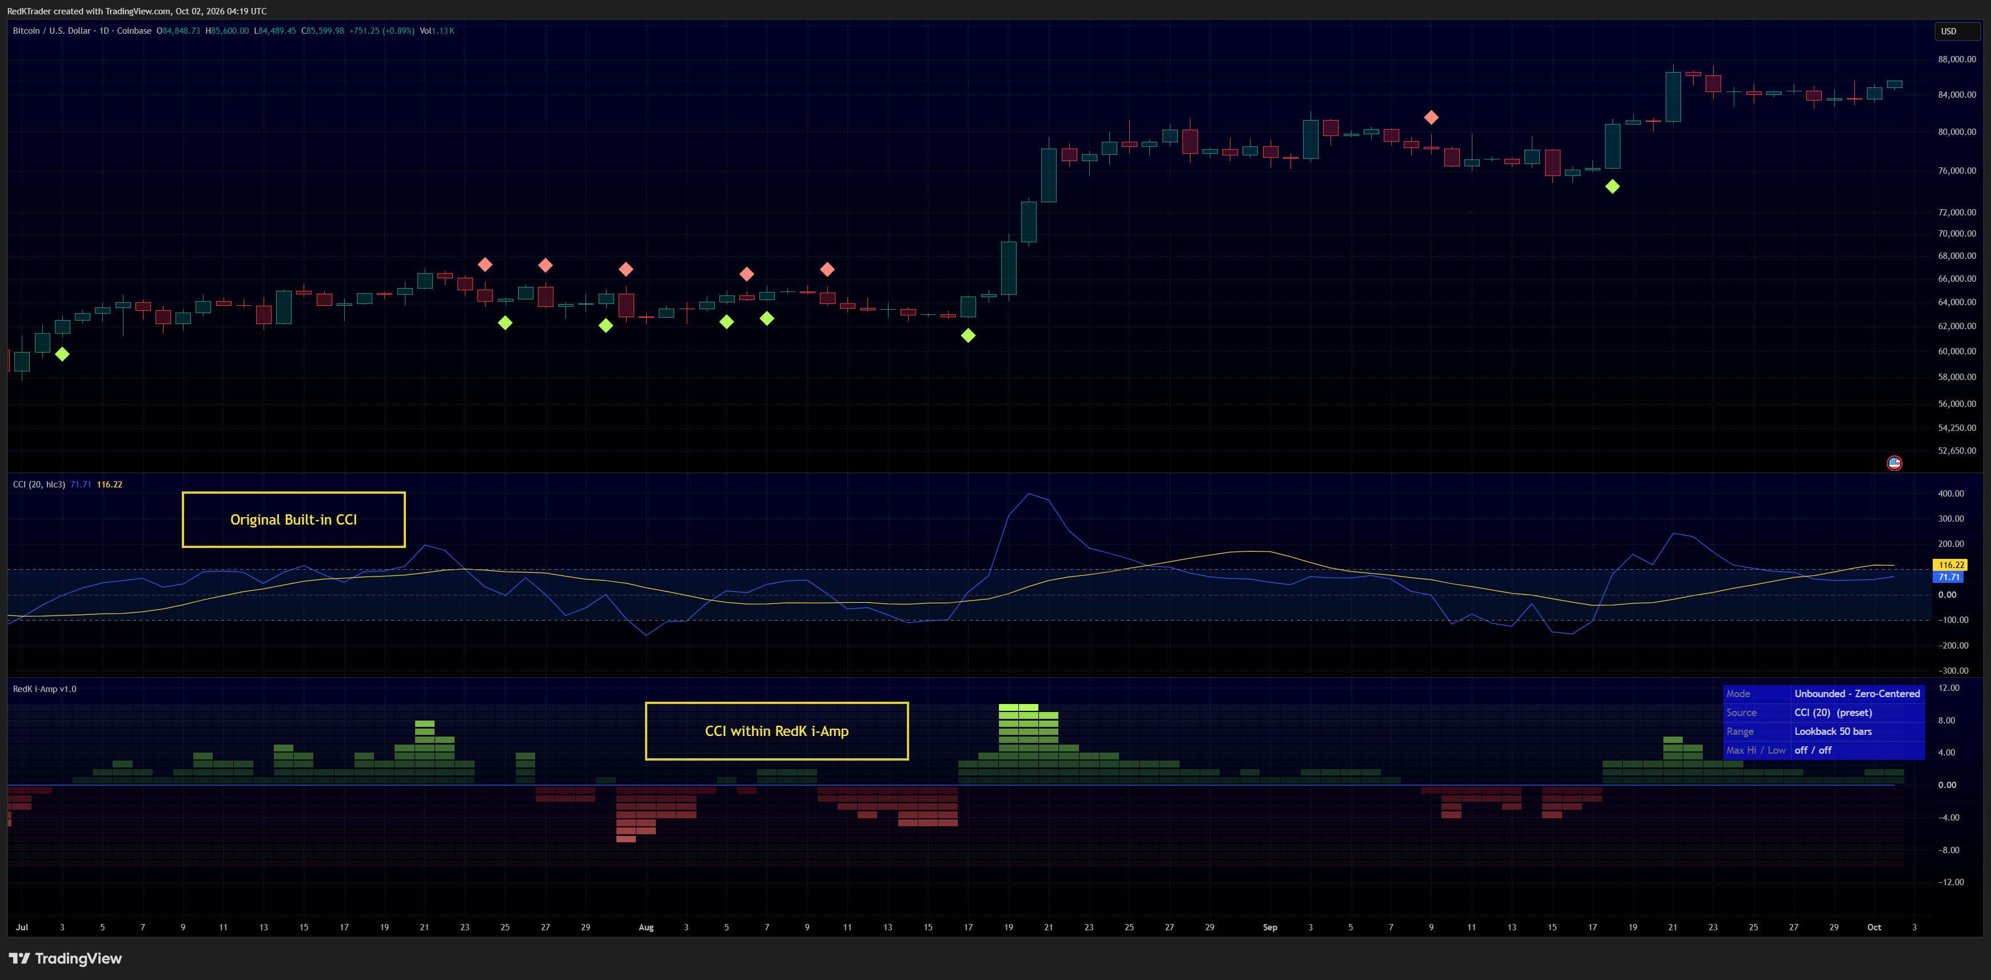Click the close value C85,599.98

click(x=322, y=31)
